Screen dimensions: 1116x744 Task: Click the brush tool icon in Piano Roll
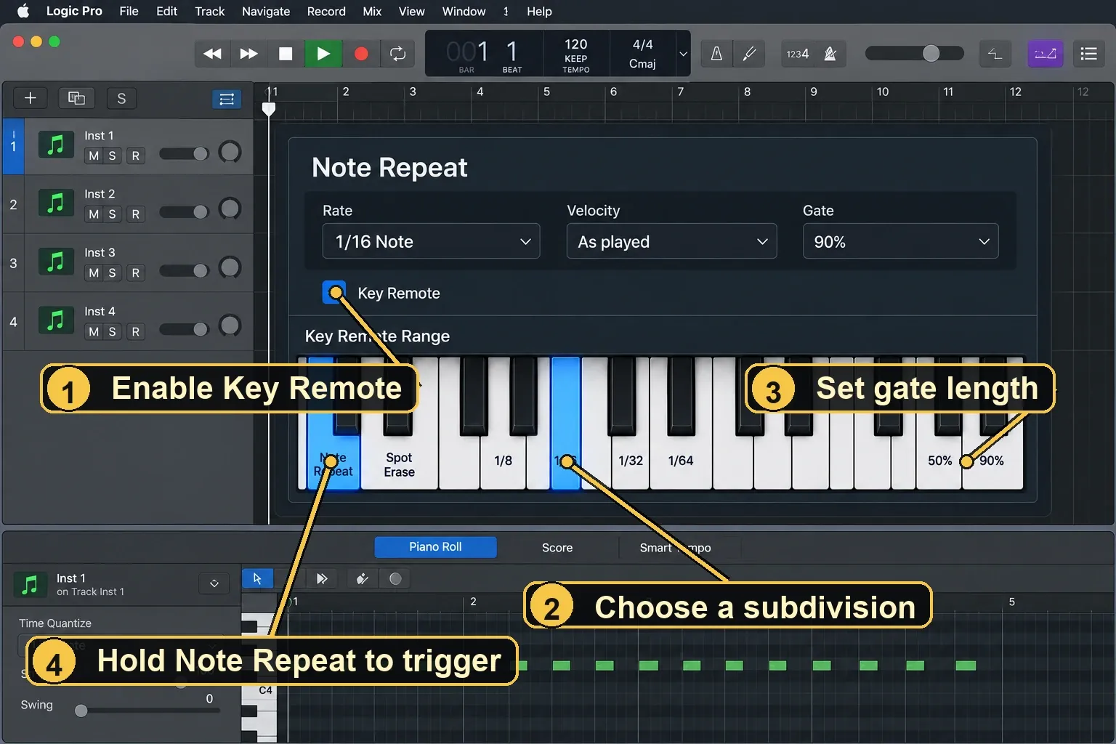coord(362,578)
